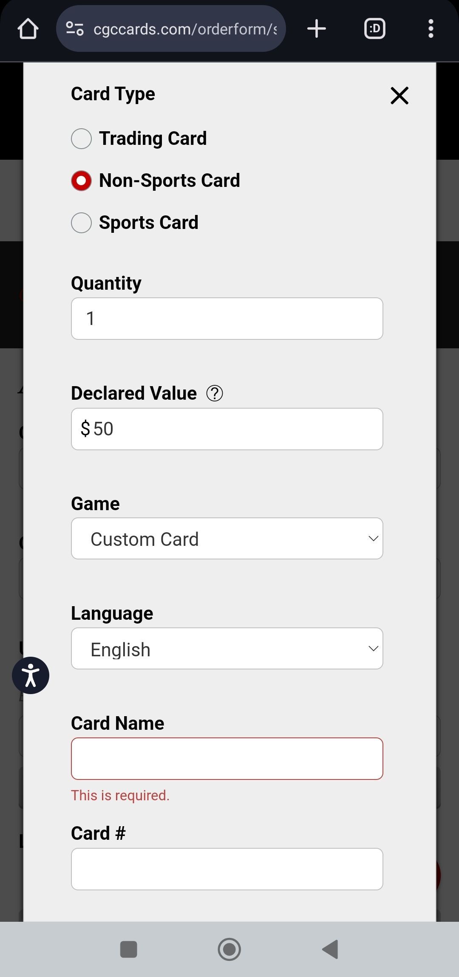Click the address bar showing cgccards.com
The width and height of the screenshot is (459, 977).
[183, 28]
